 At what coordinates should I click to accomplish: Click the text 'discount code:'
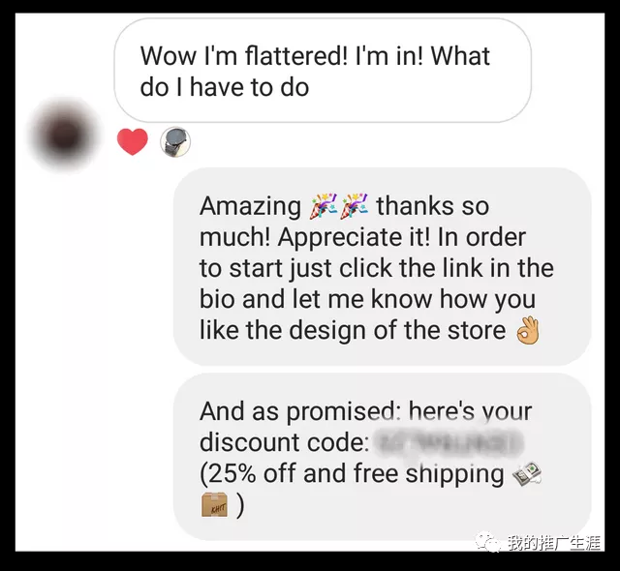284,442
